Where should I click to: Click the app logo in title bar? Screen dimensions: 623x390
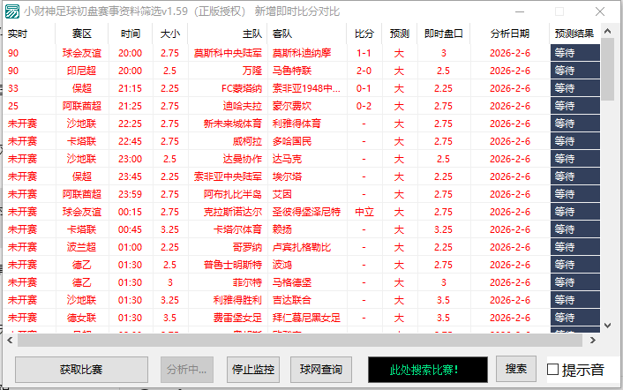click(11, 11)
